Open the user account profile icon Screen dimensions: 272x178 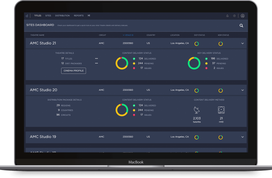coord(243,16)
